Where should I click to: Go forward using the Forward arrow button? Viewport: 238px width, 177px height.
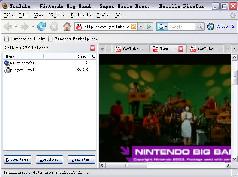25,27
